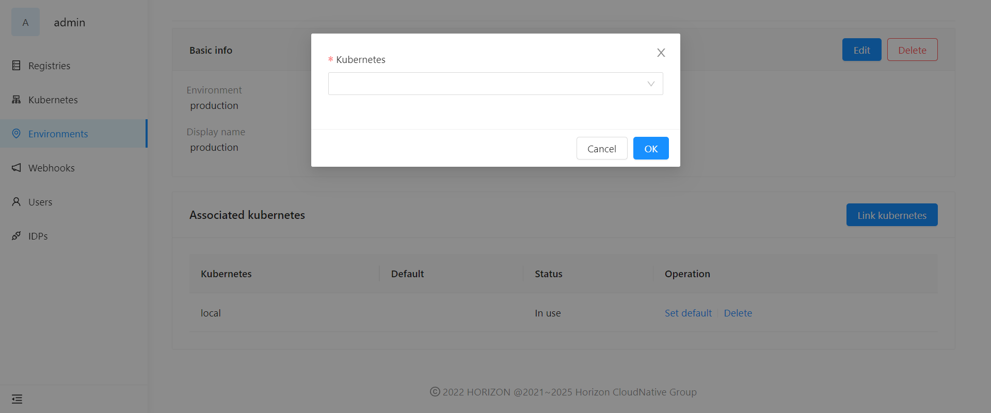Click the Registries sidebar icon
Viewport: 991px width, 413px height.
click(x=17, y=66)
